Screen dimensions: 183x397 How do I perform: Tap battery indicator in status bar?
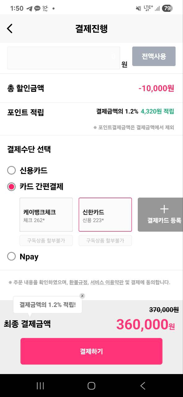167,8
